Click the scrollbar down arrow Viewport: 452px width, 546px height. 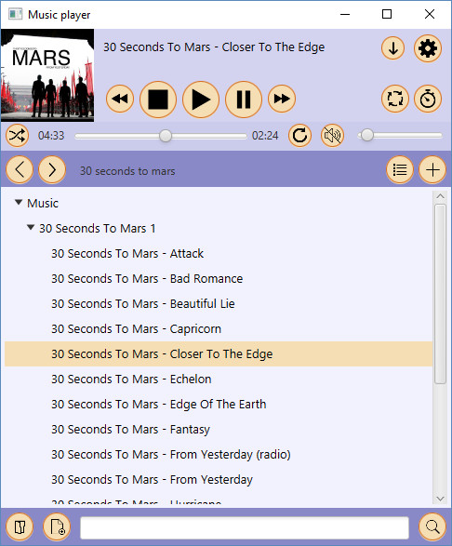point(440,499)
